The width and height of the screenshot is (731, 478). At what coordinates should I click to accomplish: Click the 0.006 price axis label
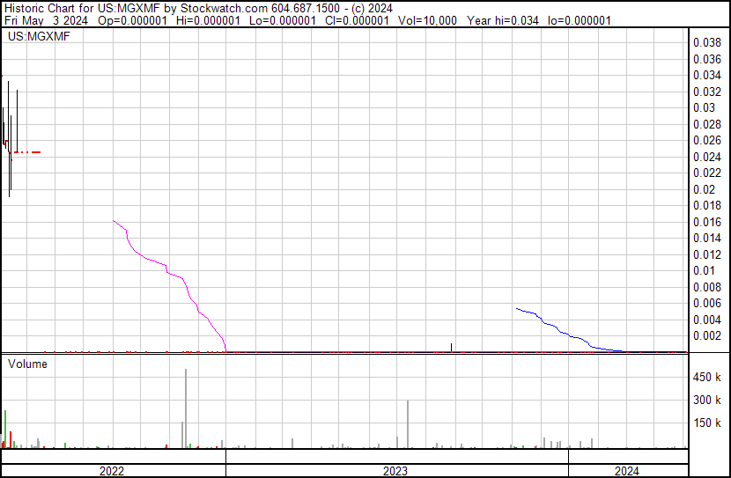(706, 304)
